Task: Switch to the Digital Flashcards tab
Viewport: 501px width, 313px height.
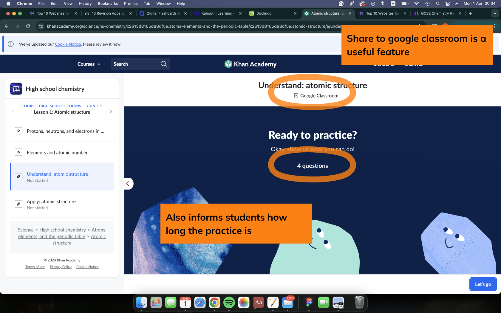Action: click(x=163, y=13)
